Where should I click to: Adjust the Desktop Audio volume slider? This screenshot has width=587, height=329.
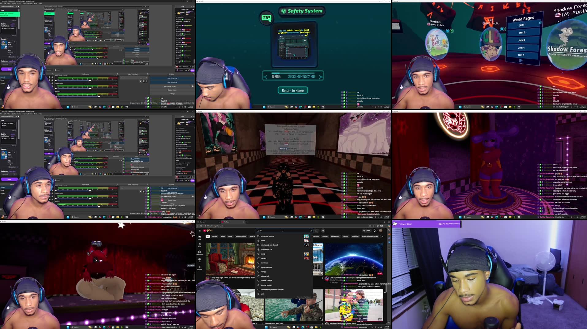90,88
